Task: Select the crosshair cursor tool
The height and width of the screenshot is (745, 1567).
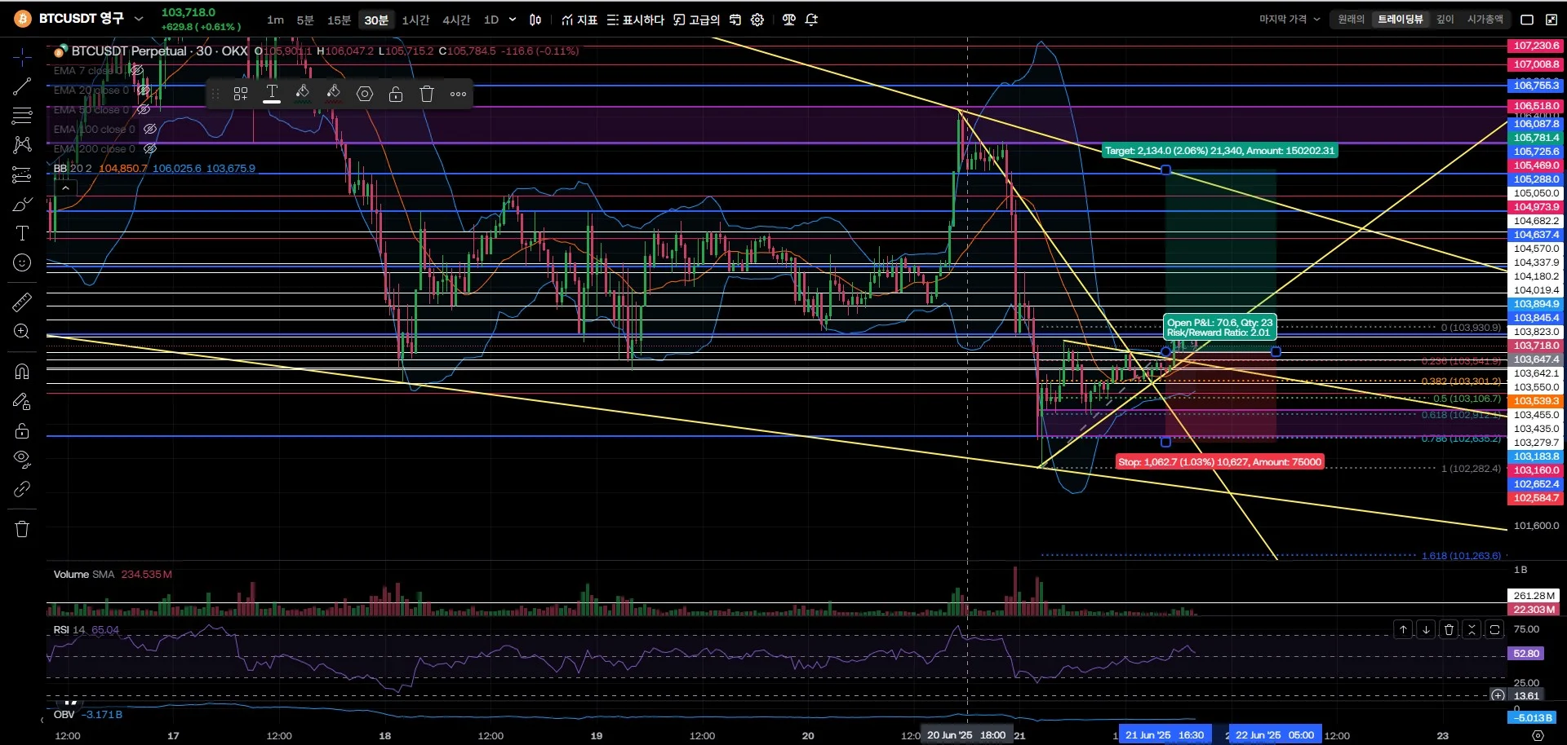Action: click(22, 57)
